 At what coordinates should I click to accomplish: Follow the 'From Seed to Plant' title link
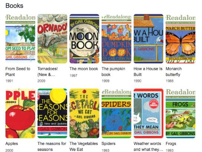click(x=18, y=72)
